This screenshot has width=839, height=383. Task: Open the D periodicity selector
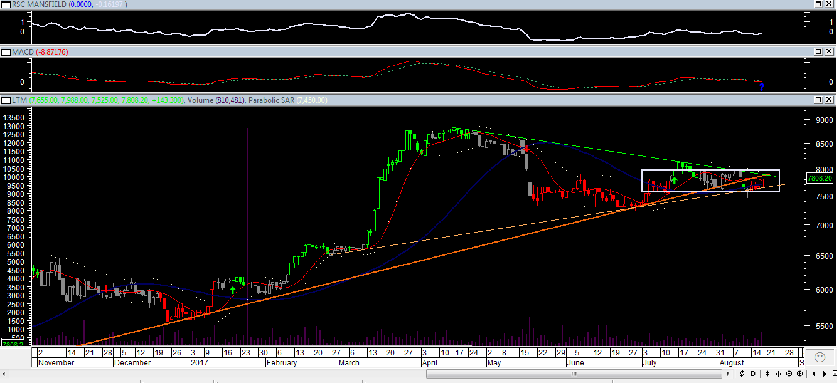(752, 374)
